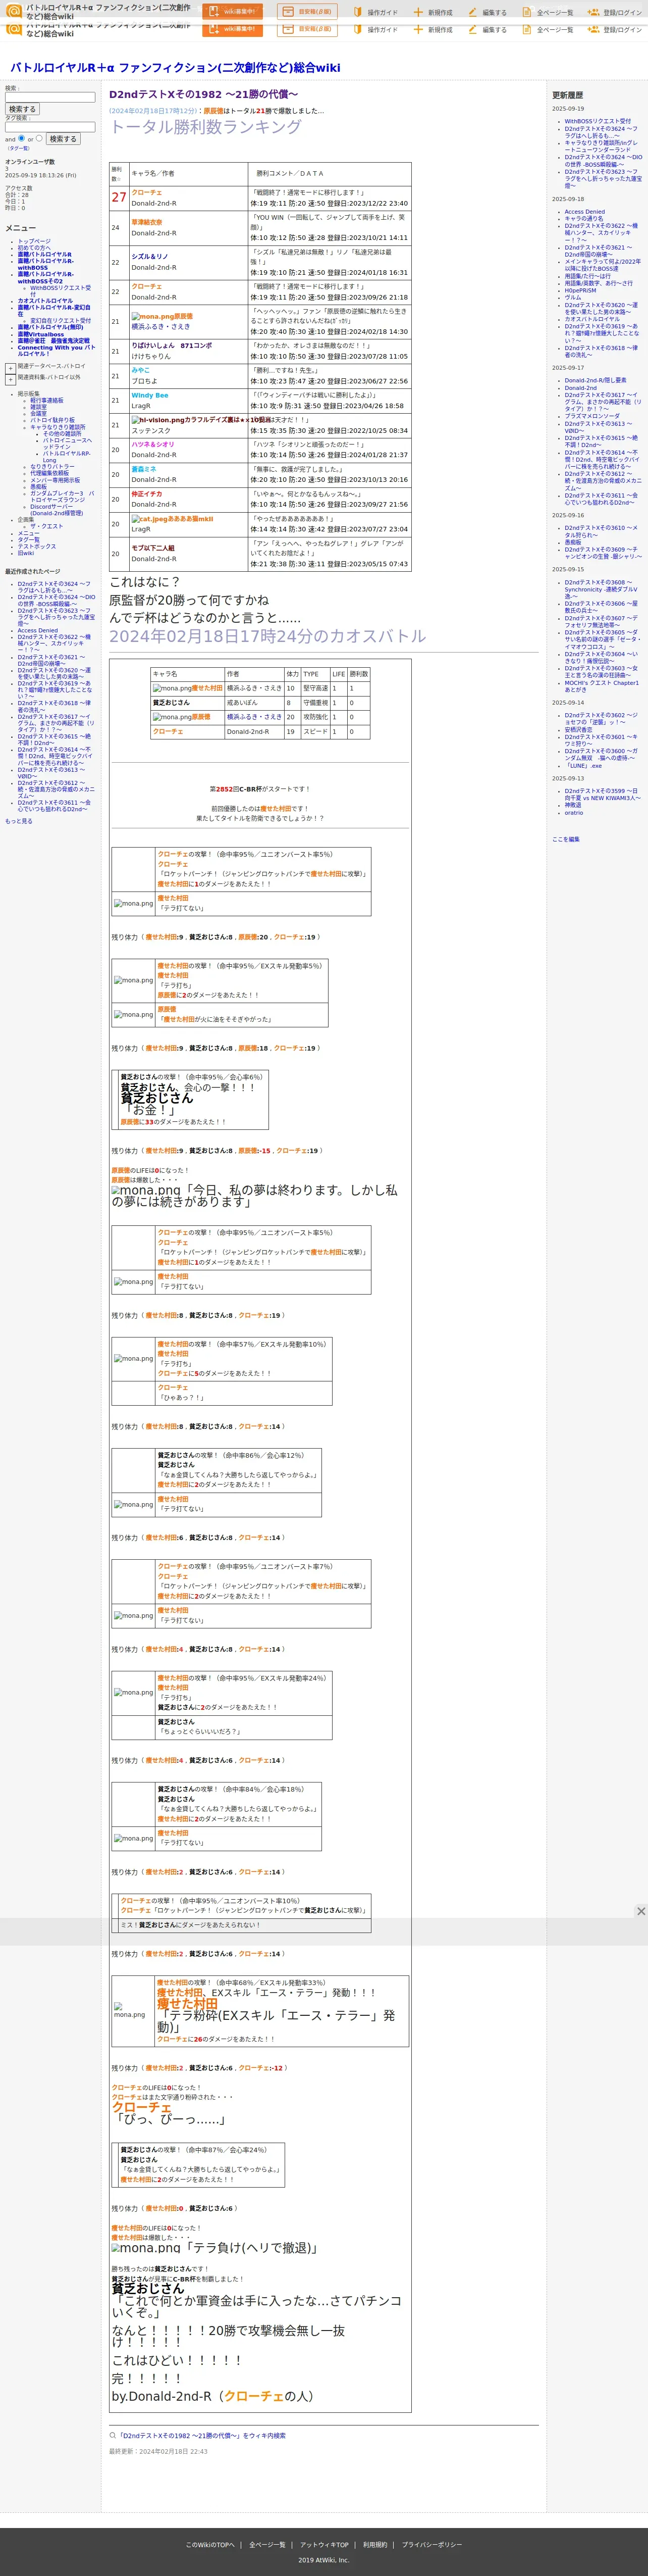Open 章津結衣奈 in ranking table
The width and height of the screenshot is (648, 2576).
(147, 222)
